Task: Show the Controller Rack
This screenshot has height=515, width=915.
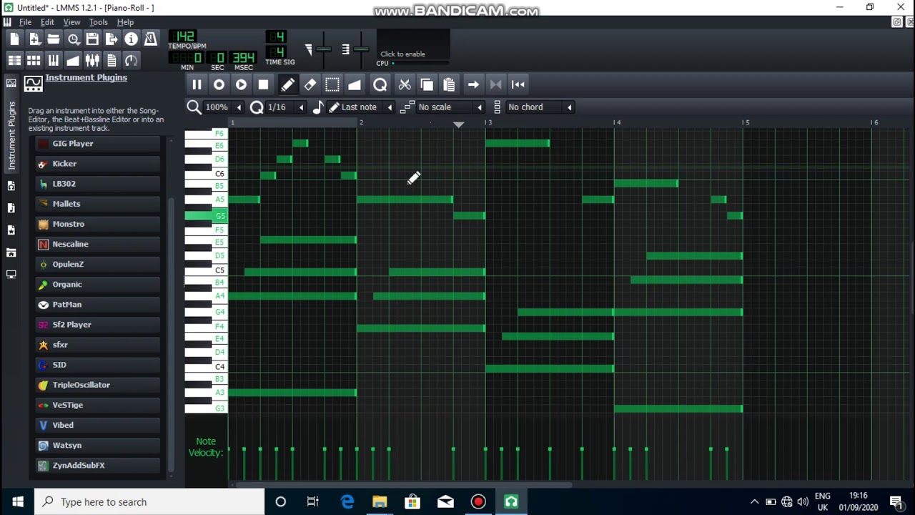Action: (x=131, y=60)
